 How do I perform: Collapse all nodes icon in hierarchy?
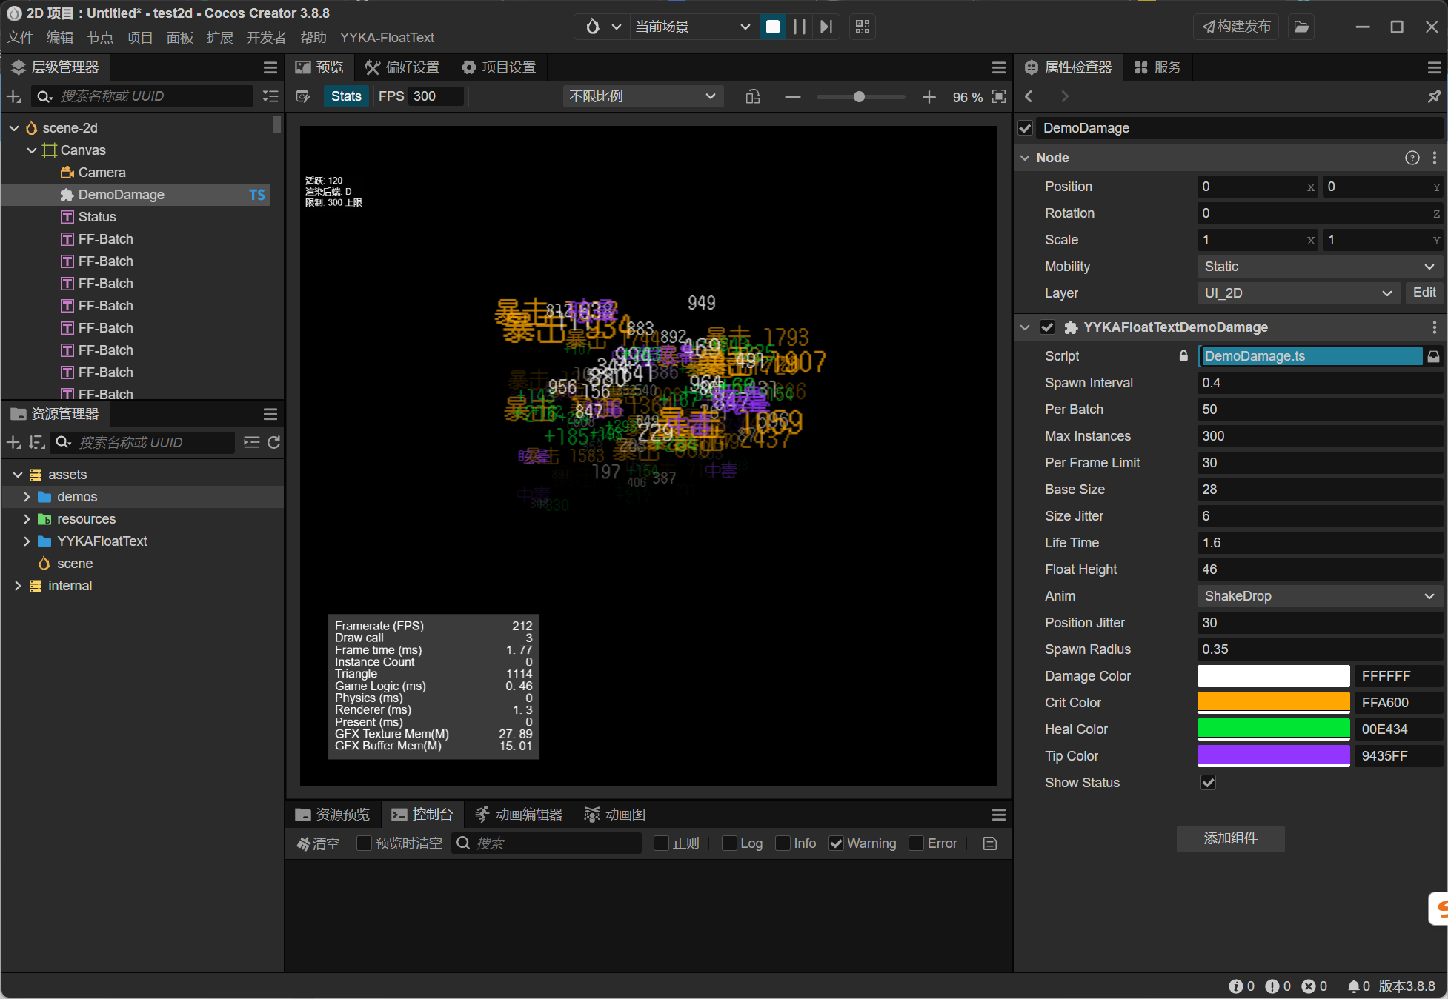coord(270,96)
